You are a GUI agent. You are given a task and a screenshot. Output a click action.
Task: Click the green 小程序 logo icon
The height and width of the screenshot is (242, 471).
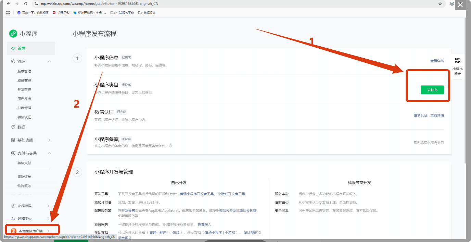(13, 34)
